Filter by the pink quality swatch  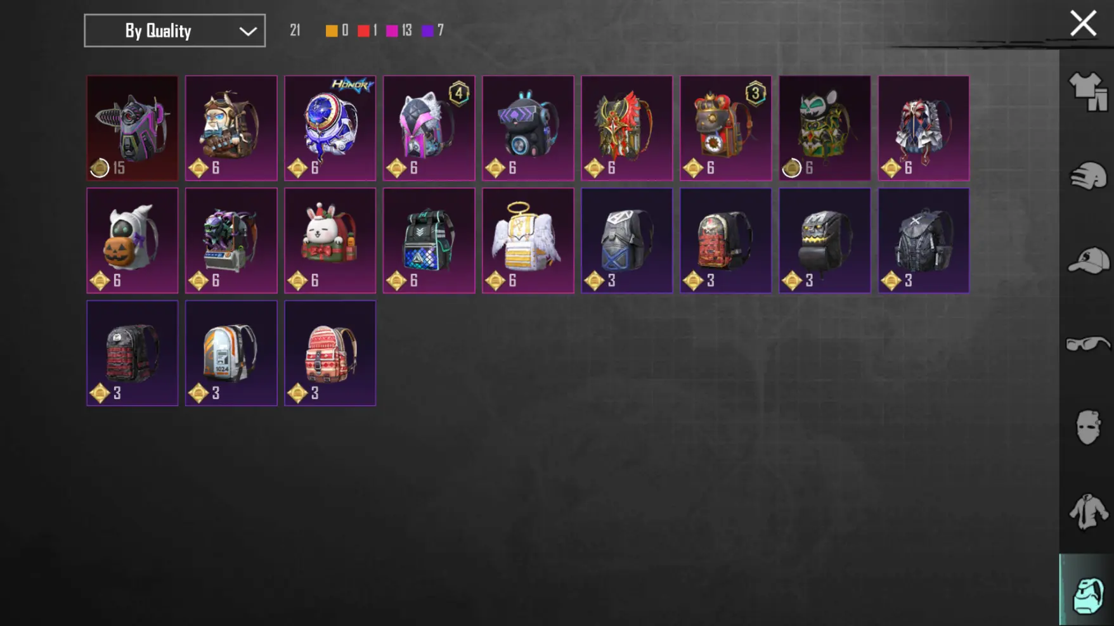(392, 30)
